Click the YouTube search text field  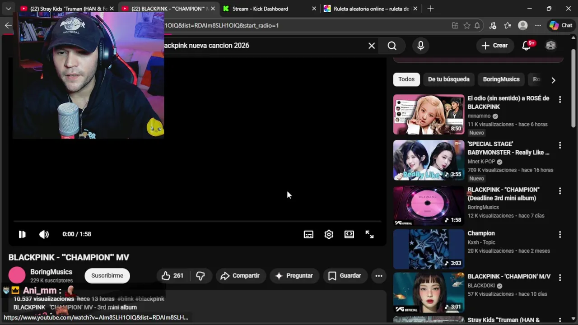coord(264,46)
